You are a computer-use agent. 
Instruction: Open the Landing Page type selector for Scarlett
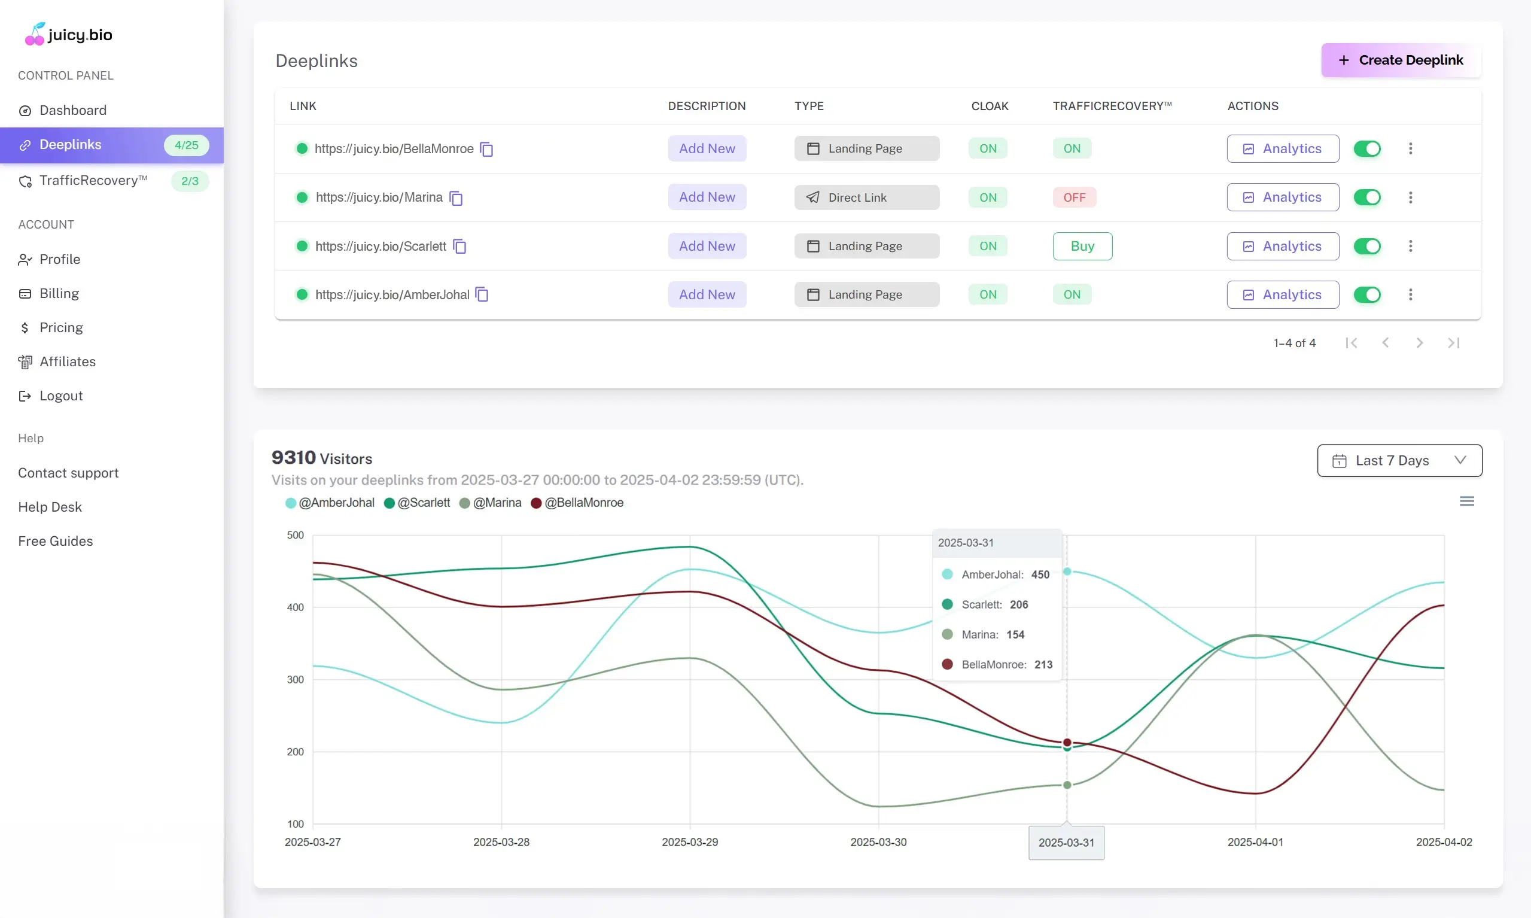pos(866,246)
